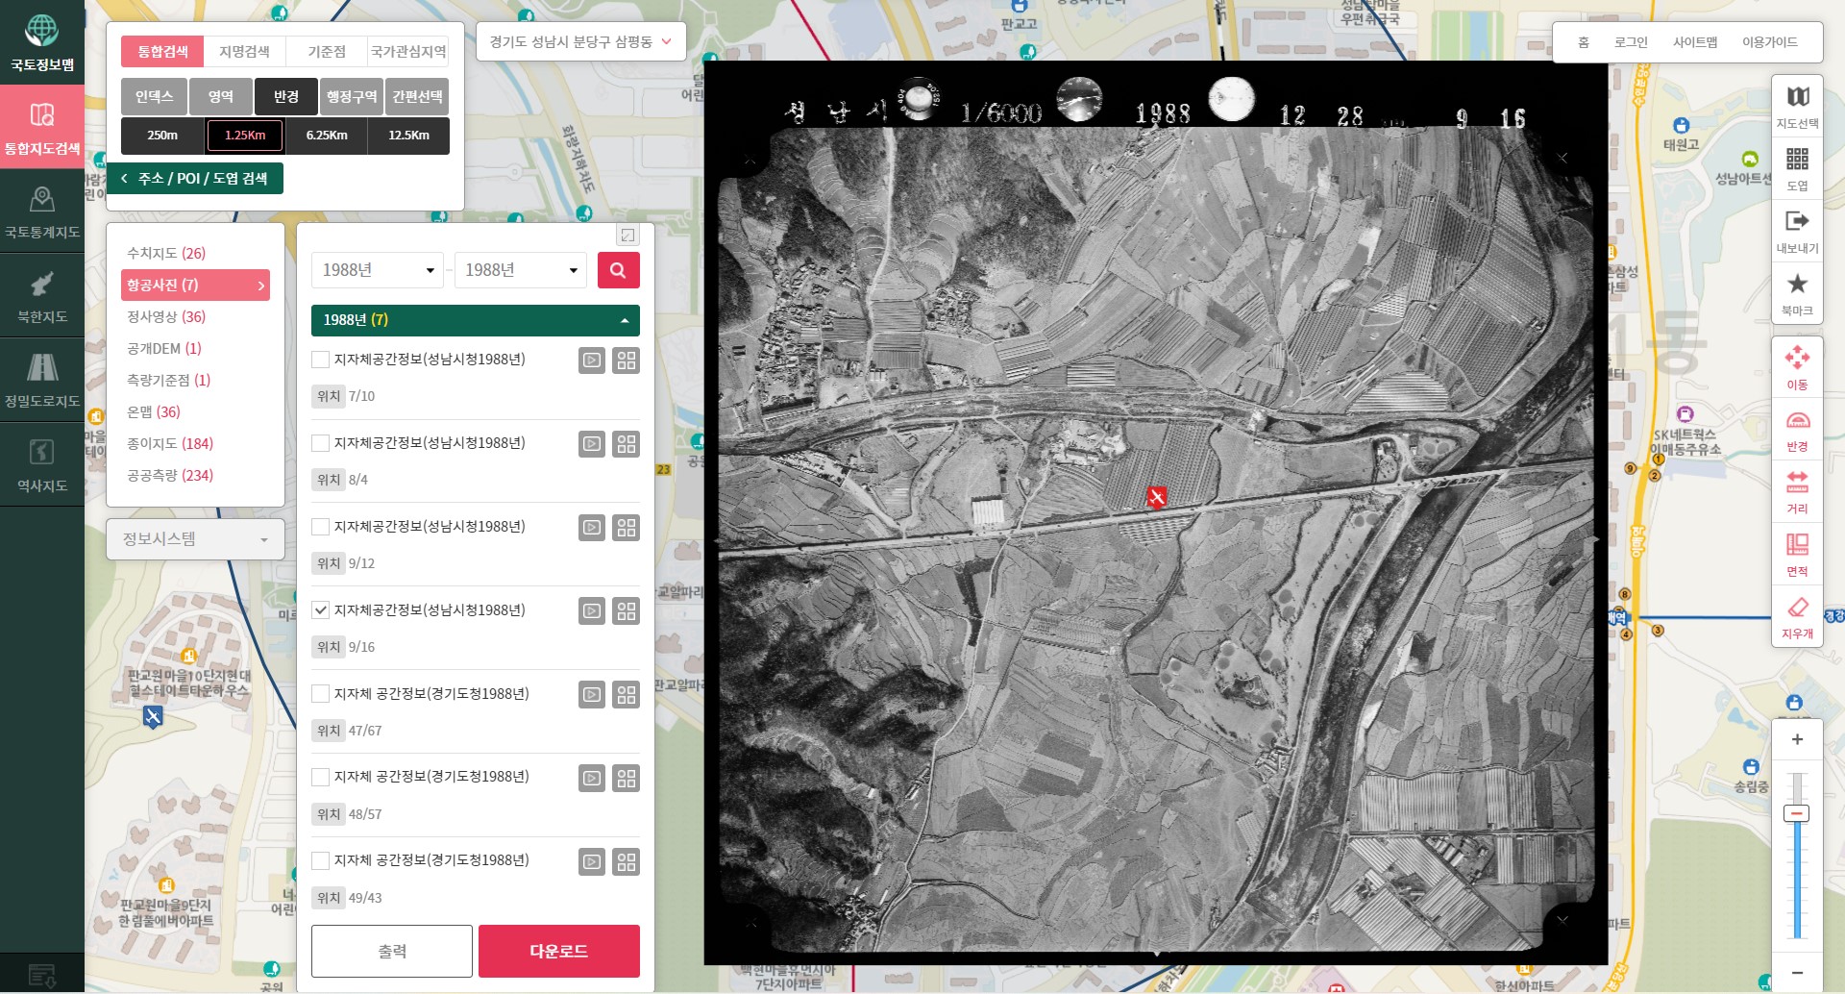Go back to 주소 / POI / 도엽 검색
The image size is (1845, 994).
tap(195, 179)
